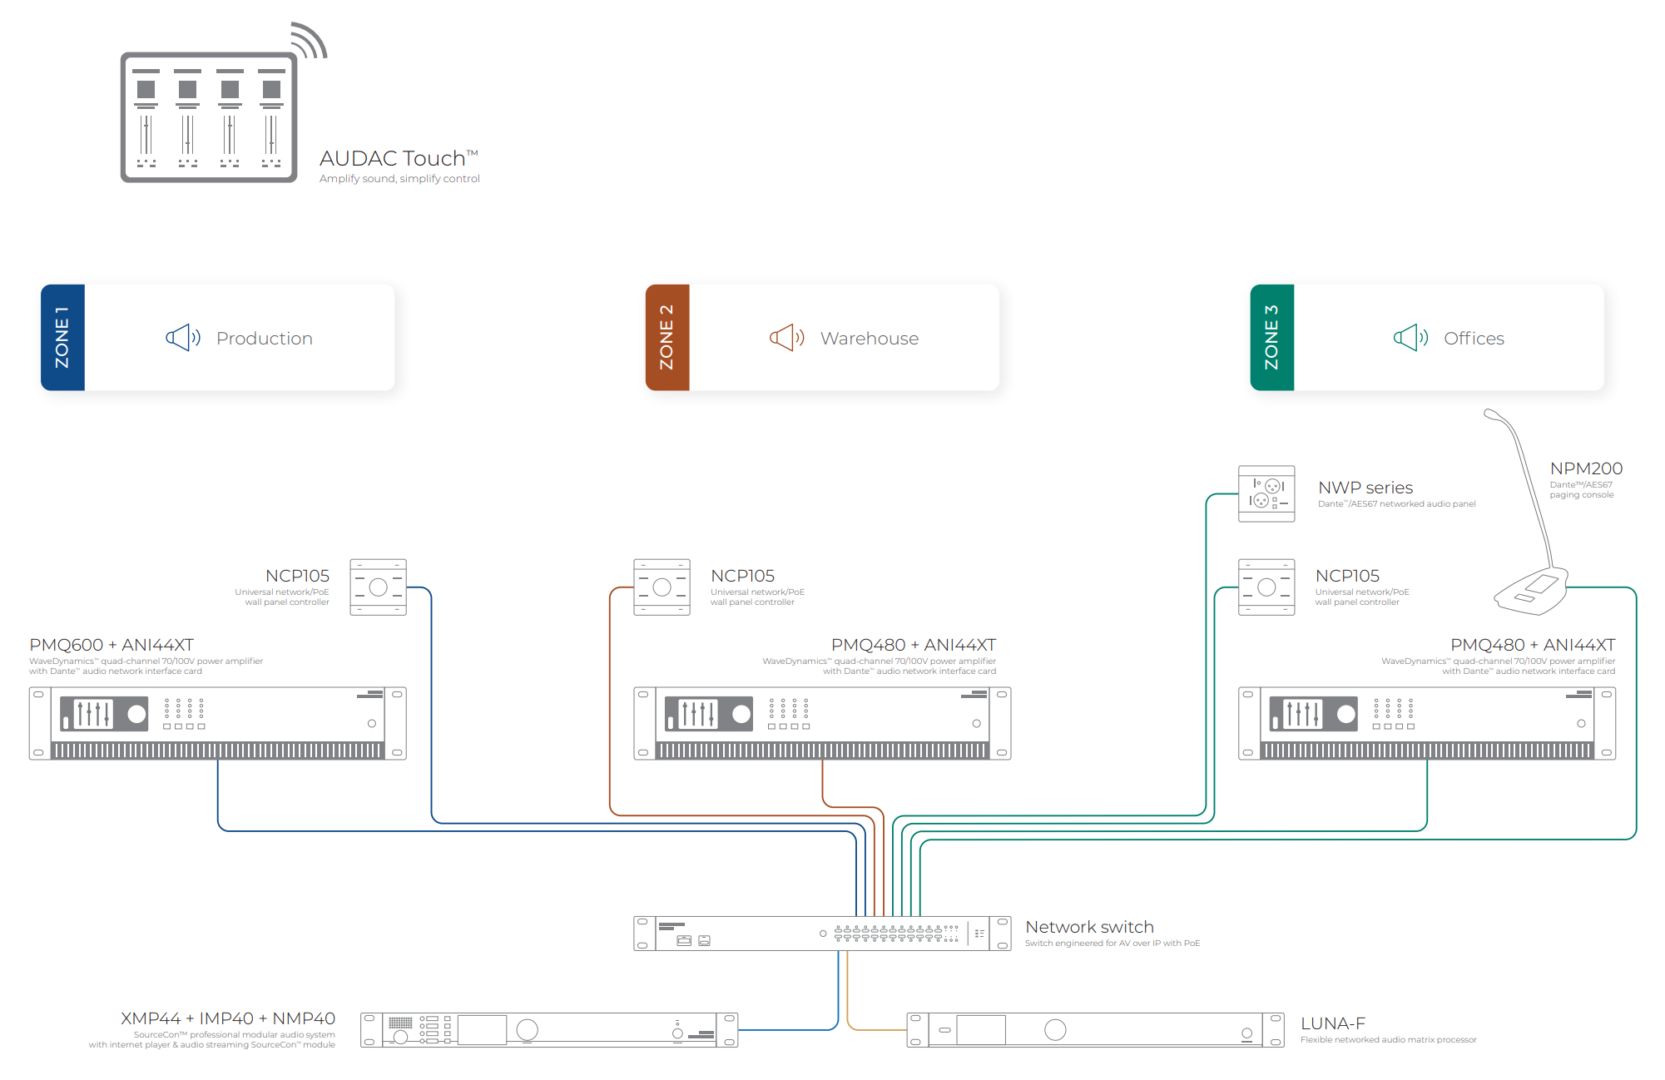Click the Offices zone name

pyautogui.click(x=1474, y=339)
